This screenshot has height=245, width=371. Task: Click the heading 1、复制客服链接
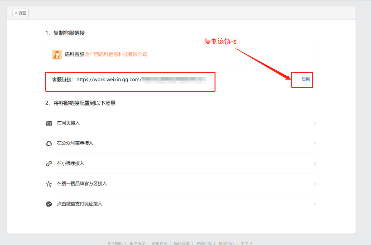[65, 33]
